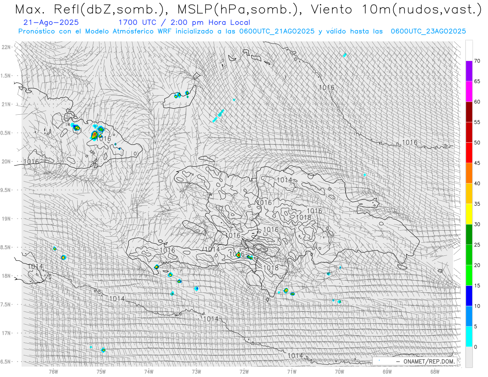Click the '22N' latitude label
488x377 pixels.
click(6, 47)
